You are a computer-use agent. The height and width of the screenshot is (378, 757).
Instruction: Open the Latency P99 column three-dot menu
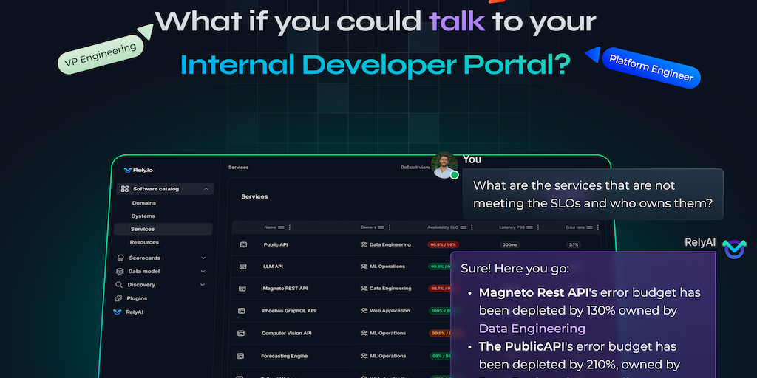[538, 227]
